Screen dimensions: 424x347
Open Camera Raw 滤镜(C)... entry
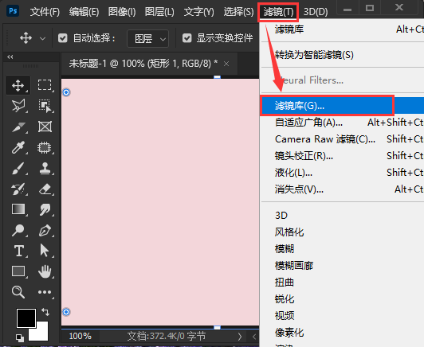click(342, 139)
